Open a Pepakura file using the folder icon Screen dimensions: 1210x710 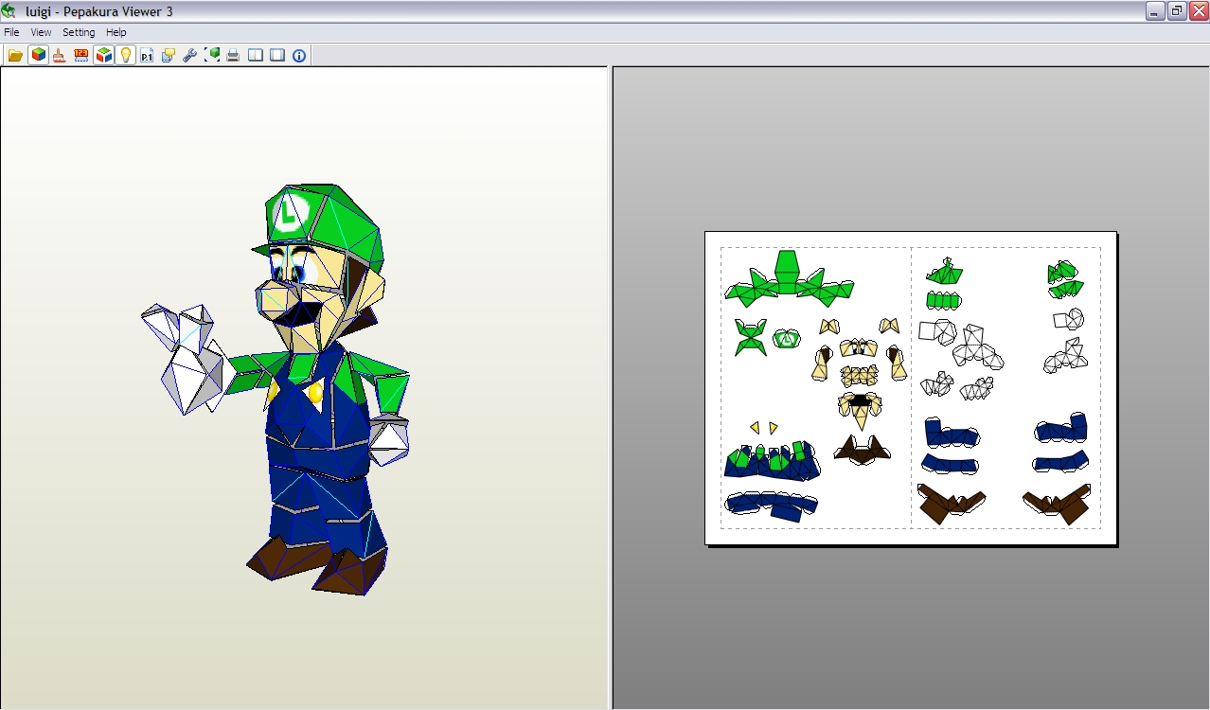point(15,55)
